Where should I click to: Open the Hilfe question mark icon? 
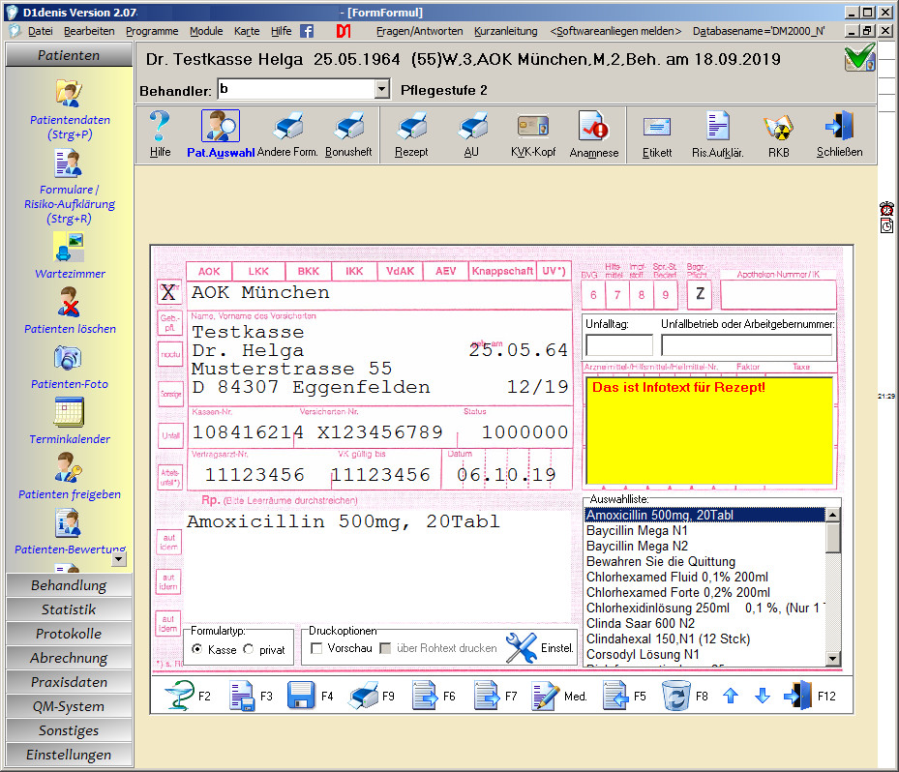(160, 126)
